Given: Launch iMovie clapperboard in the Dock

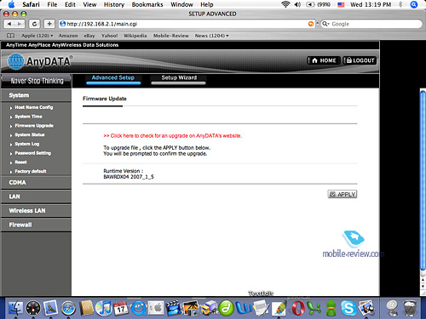Looking at the screenshot, I should (x=174, y=308).
